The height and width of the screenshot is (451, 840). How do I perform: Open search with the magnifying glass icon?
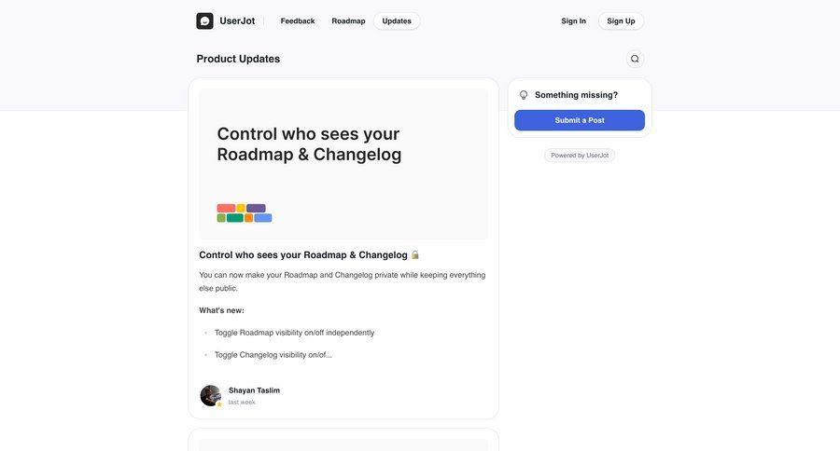[x=635, y=59]
